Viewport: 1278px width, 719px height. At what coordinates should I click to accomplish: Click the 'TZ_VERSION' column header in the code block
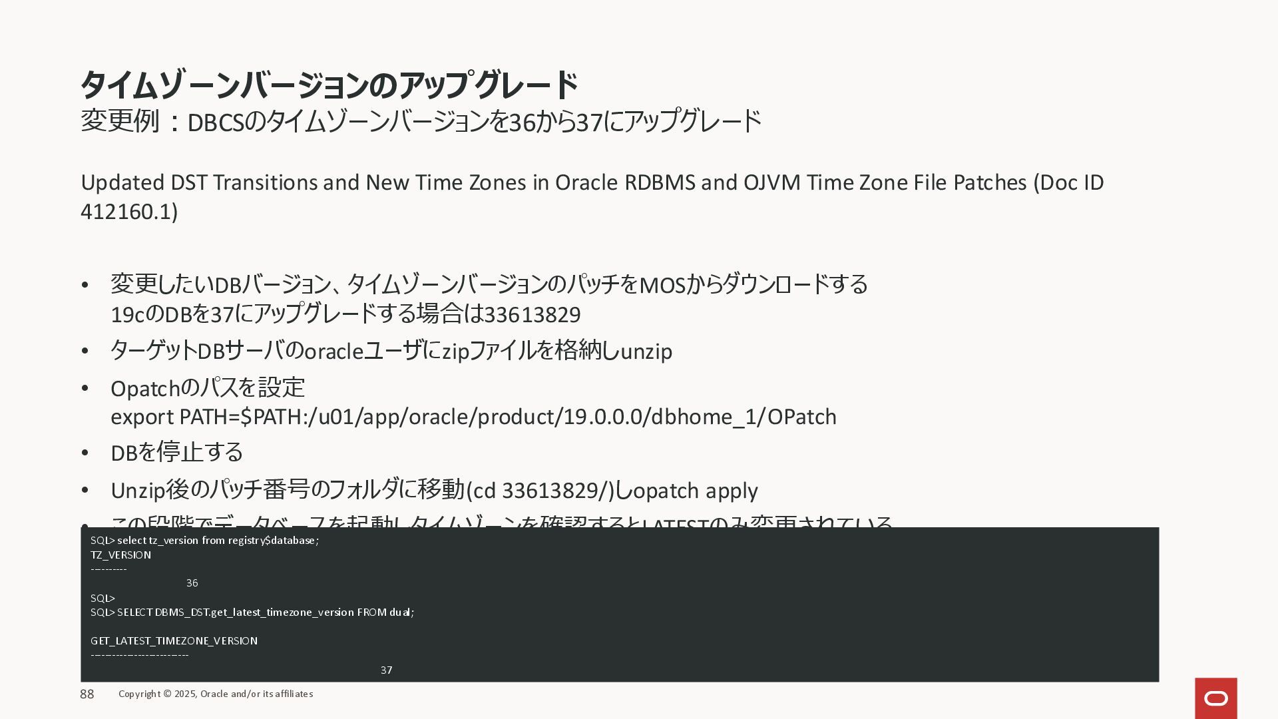point(120,555)
